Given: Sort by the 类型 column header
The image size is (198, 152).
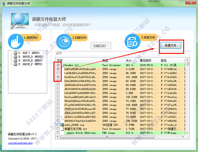Looking at the screenshot, I should point(113,60).
